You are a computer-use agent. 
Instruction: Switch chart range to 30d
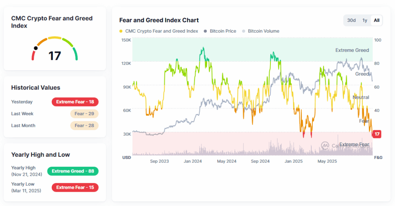[x=351, y=20]
